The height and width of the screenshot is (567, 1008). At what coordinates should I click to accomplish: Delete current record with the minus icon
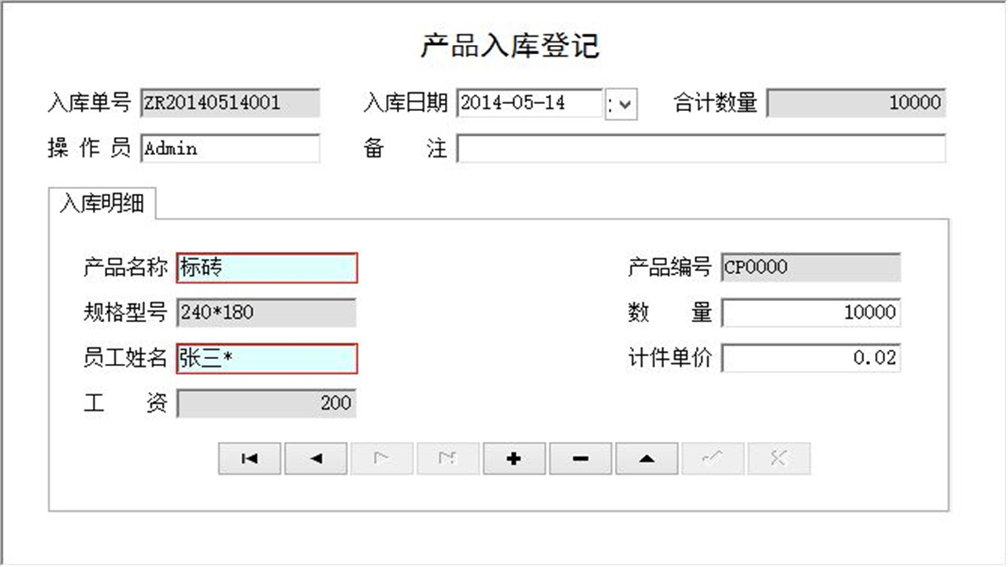(580, 458)
